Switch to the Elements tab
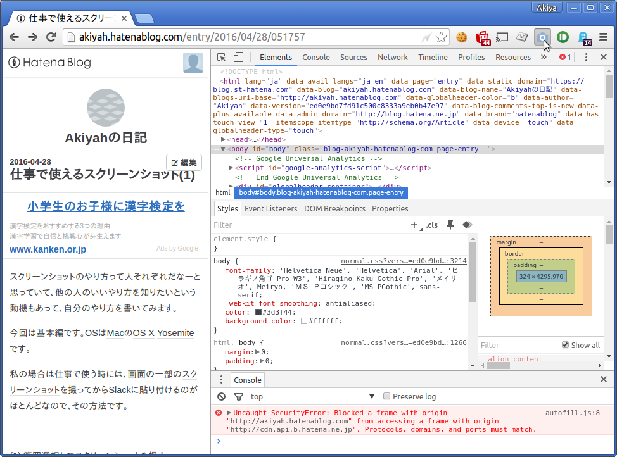This screenshot has height=457, width=617. coord(276,58)
